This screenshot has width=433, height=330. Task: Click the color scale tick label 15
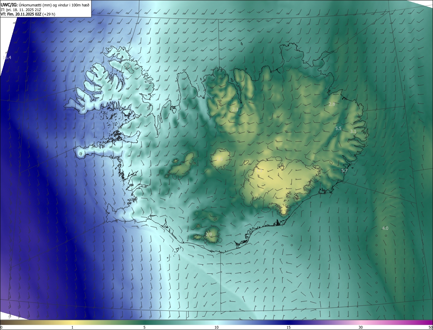(x=289, y=328)
